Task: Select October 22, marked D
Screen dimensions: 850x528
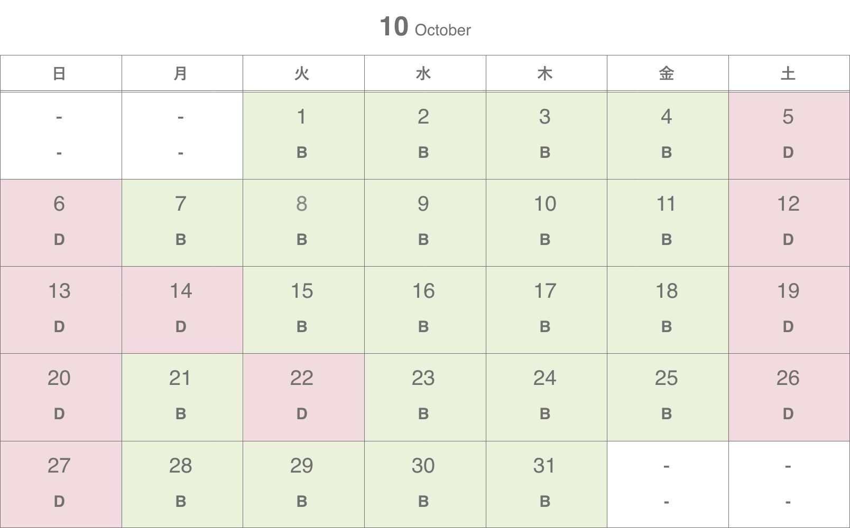Action: point(303,397)
